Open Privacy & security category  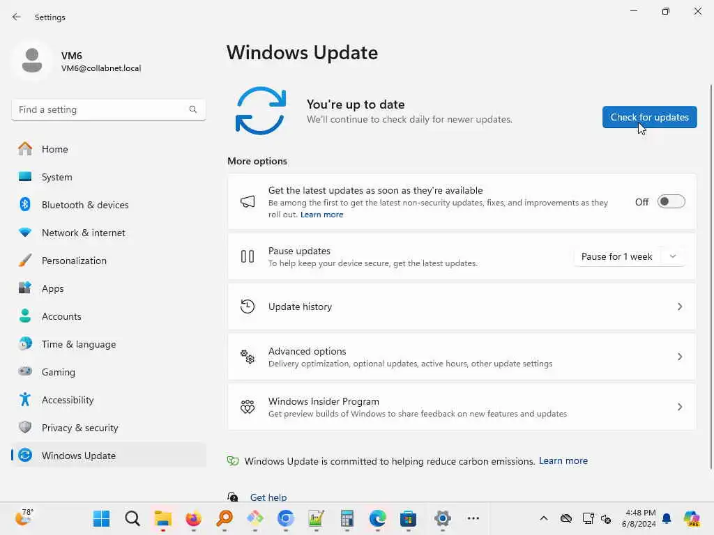[x=108, y=428]
